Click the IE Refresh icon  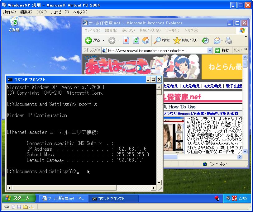[136, 40]
